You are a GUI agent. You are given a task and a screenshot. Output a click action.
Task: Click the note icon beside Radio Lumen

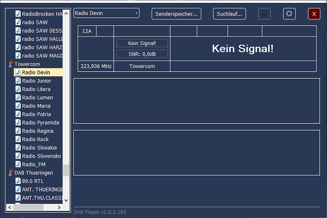(18, 98)
